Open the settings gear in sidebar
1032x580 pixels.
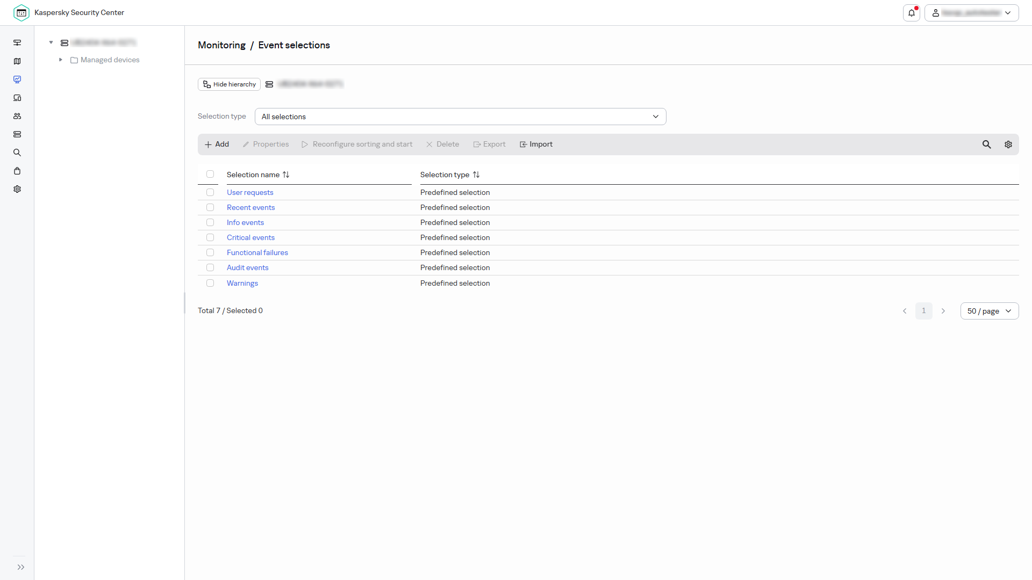pyautogui.click(x=17, y=189)
